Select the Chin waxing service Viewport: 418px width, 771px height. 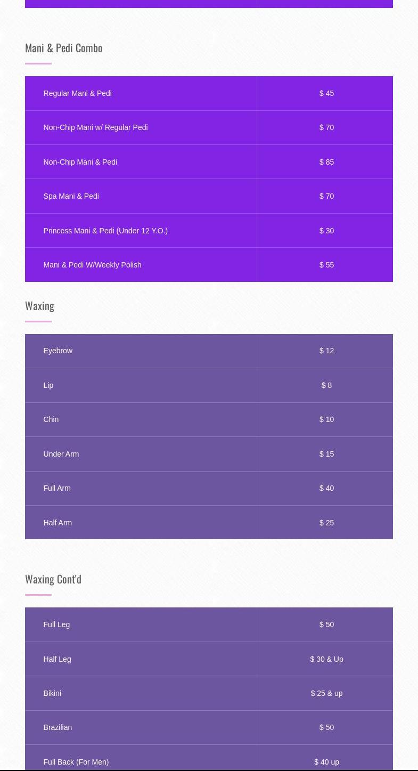(x=51, y=419)
